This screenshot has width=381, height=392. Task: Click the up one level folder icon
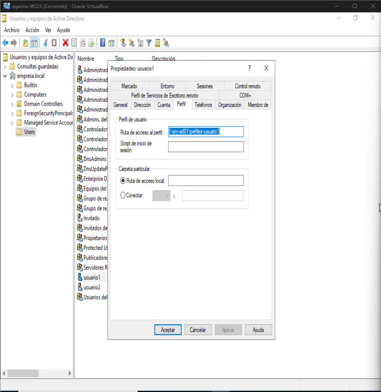click(26, 43)
